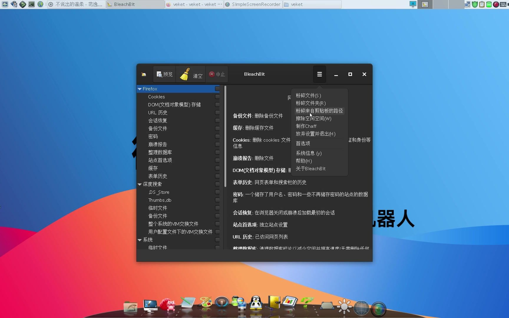Choose 擦除空闲空间(W) menu entry
Screen dimensions: 509x318
click(319, 118)
